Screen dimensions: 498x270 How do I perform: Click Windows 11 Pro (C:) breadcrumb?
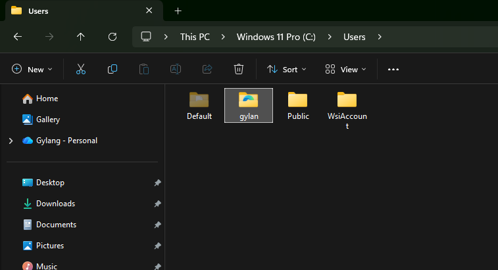pyautogui.click(x=276, y=37)
